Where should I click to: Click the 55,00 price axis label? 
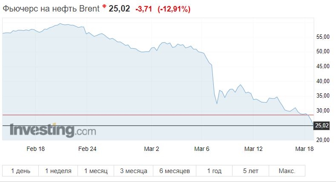coord(323,37)
